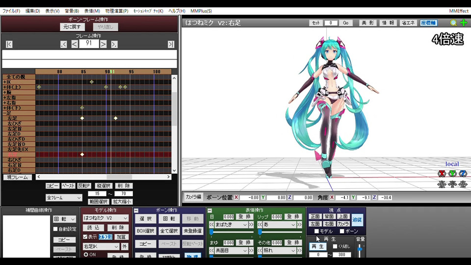
Task: Select the 右足 row keyframe diamond
Action: pos(82,155)
